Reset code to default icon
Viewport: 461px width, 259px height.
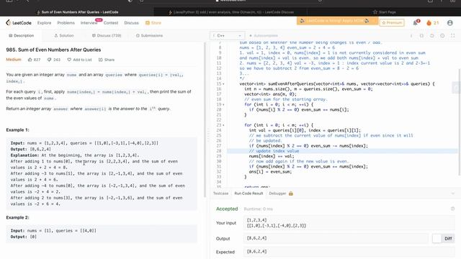[x=432, y=35]
